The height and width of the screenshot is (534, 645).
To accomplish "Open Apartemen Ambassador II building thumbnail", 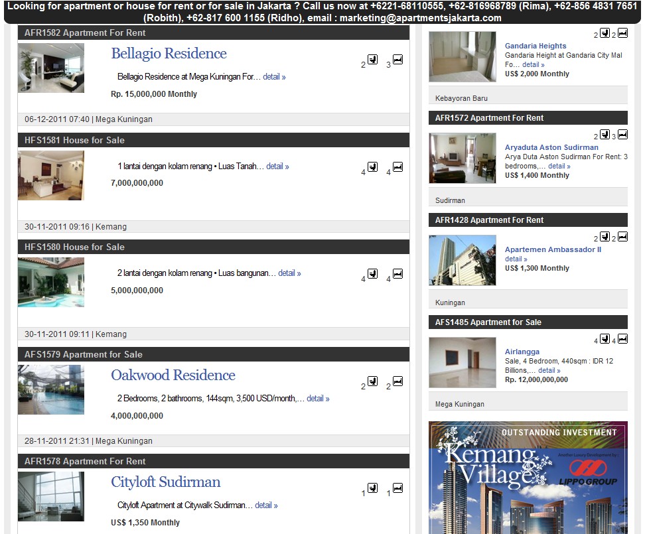I will [463, 260].
